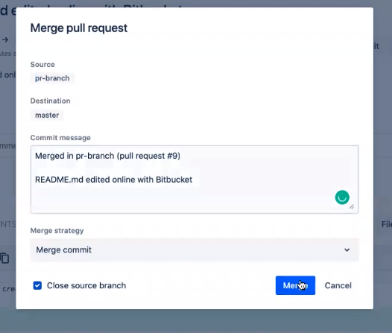Open the Merge strategy dropdown

tap(195, 250)
